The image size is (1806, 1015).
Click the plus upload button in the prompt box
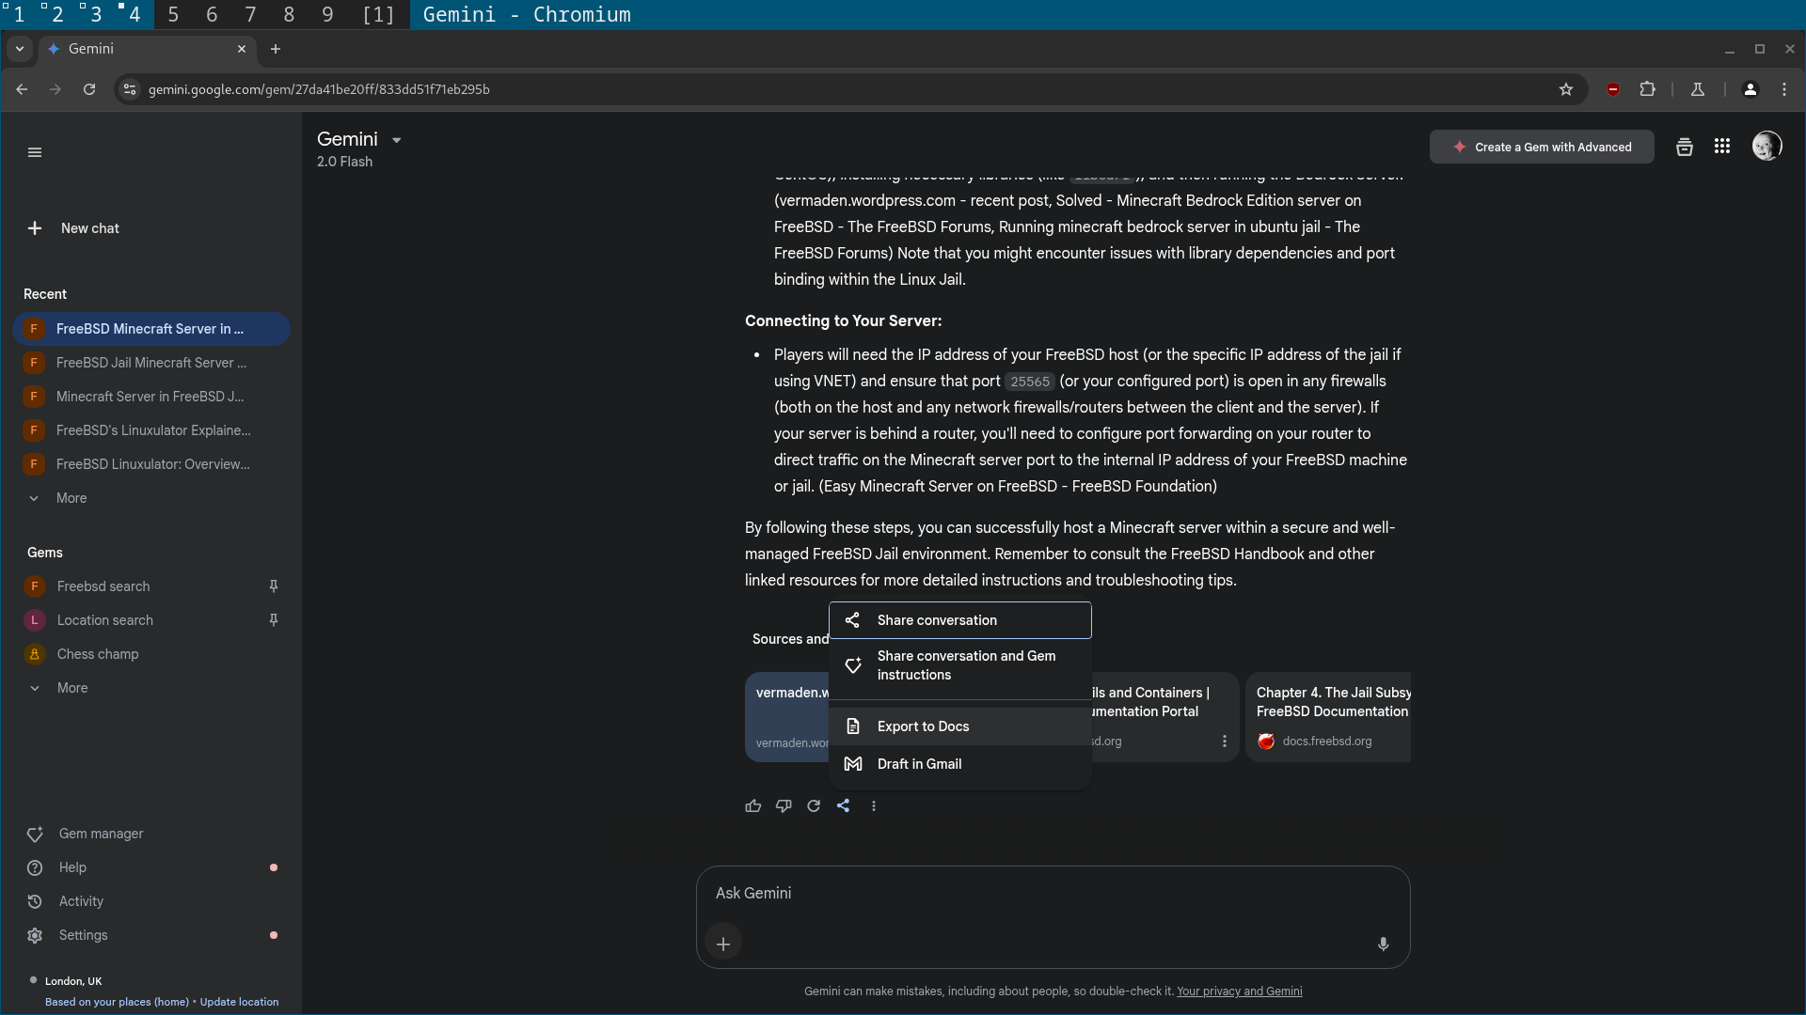click(x=723, y=944)
